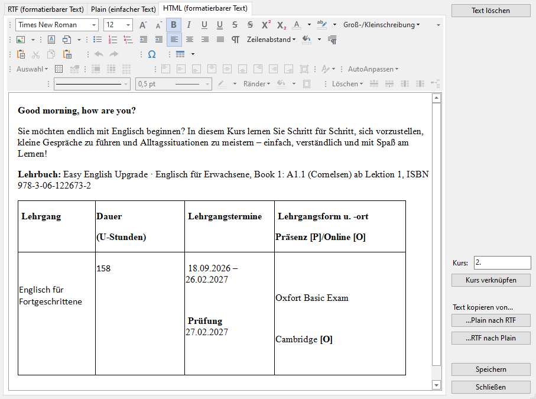This screenshot has width=536, height=399.
Task: Apply the paragraph shading paint bucket
Action: pyautogui.click(x=307, y=40)
